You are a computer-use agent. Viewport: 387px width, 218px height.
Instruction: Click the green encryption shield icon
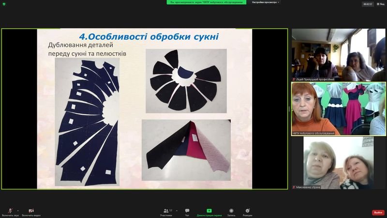tap(4, 4)
